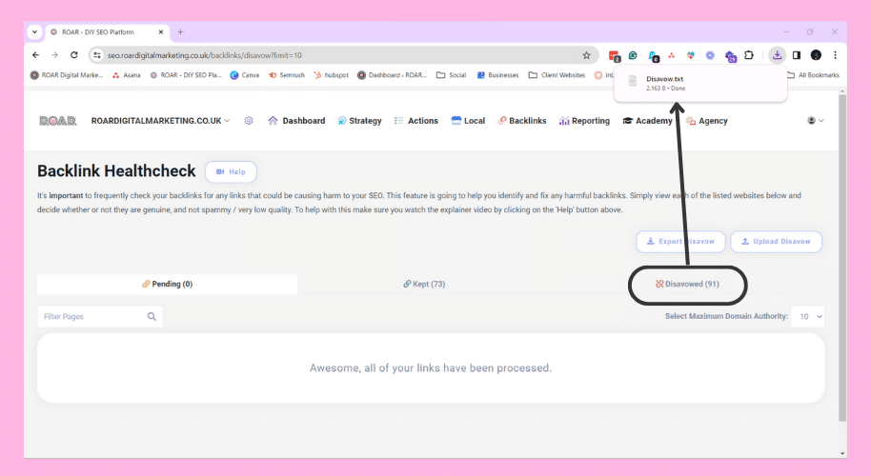Reload the page
Viewport: 871px width, 476px height.
72,55
